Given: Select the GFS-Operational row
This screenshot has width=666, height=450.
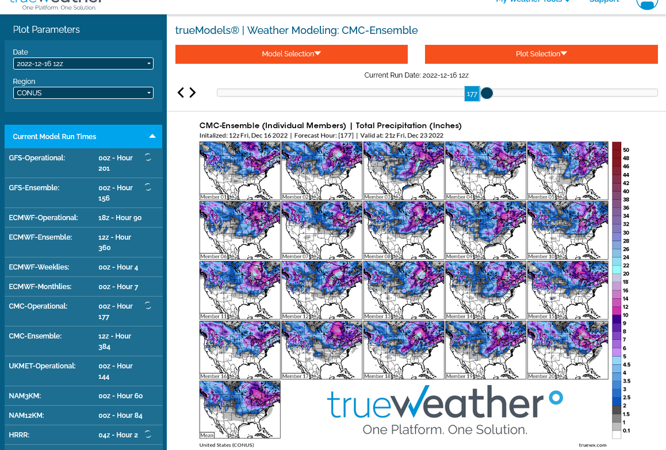Looking at the screenshot, I should 83,163.
